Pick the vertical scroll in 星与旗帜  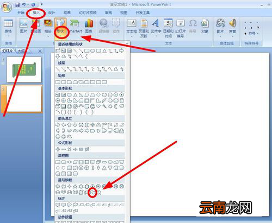coord(81,192)
